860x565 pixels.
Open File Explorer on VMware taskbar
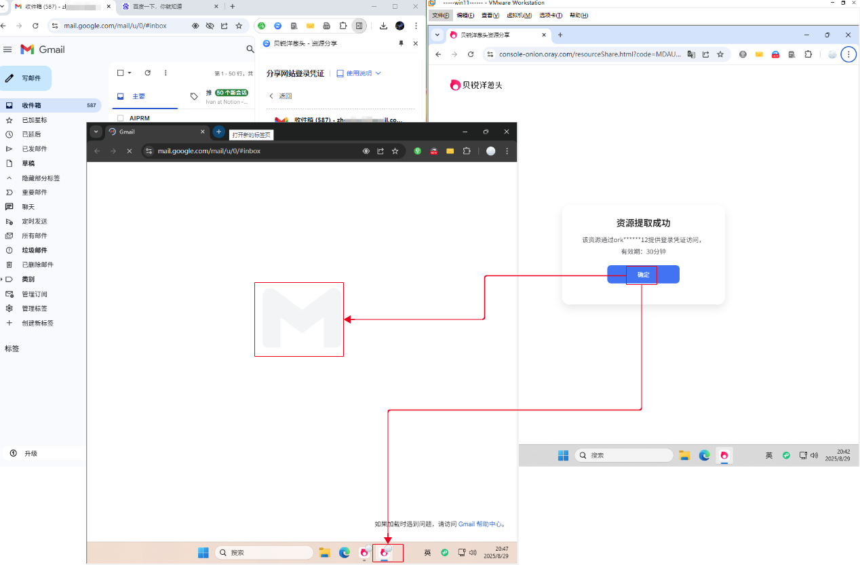tap(684, 455)
